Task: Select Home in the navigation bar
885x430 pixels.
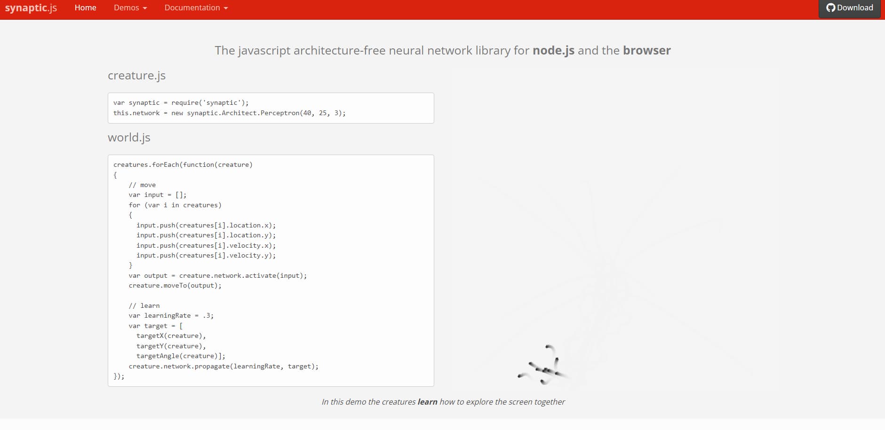Action: click(x=85, y=8)
